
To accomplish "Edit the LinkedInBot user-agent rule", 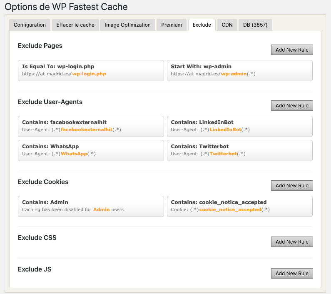I will tap(239, 126).
